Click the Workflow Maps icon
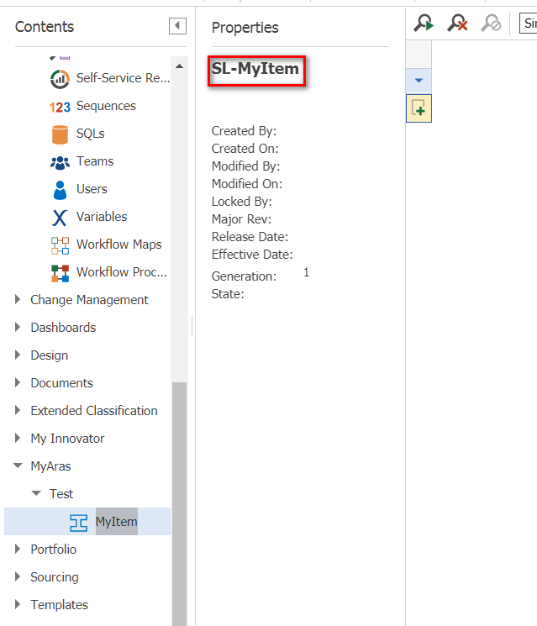 (60, 245)
